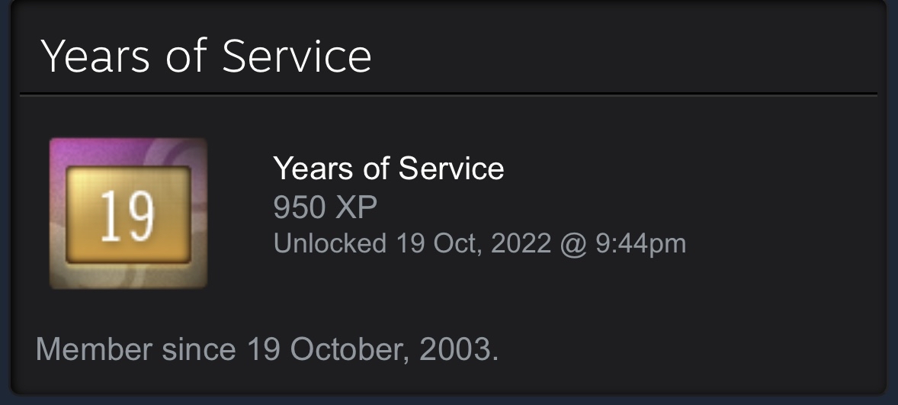Click the number 19 on the badge
The width and height of the screenshot is (898, 405).
127,216
